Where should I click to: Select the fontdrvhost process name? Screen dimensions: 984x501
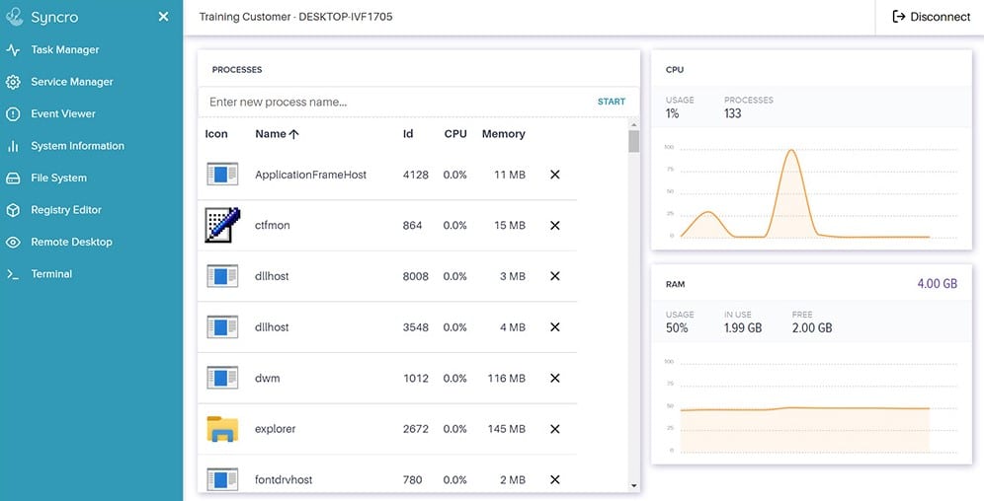click(x=284, y=479)
